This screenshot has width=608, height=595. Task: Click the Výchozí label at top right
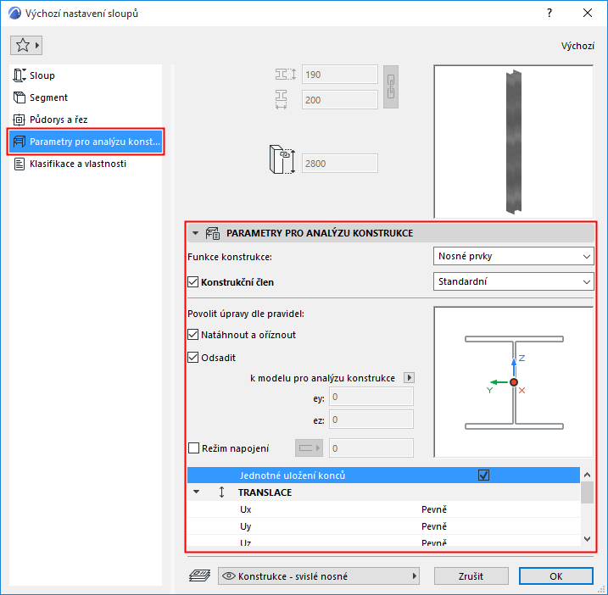[x=577, y=46]
